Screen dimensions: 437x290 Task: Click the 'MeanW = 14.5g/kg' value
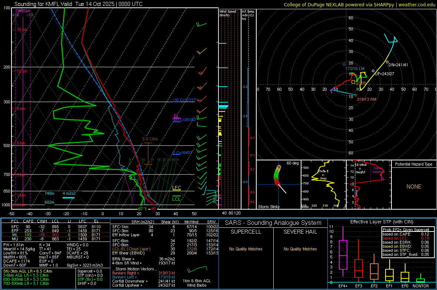tap(19, 249)
